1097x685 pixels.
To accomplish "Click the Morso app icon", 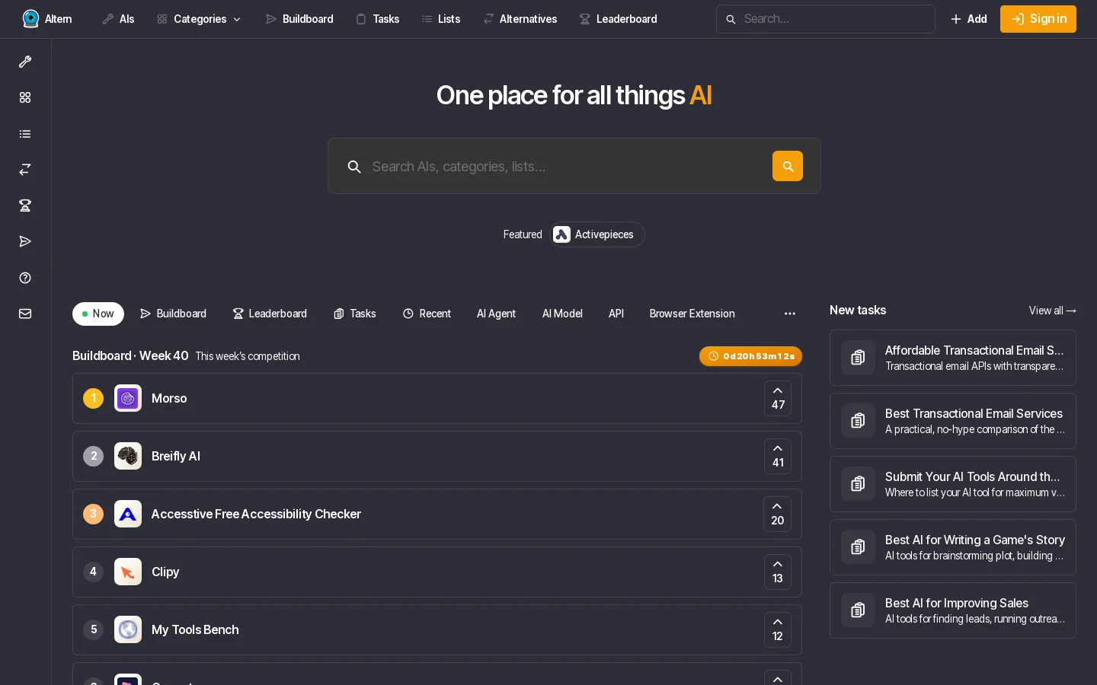I will (128, 398).
